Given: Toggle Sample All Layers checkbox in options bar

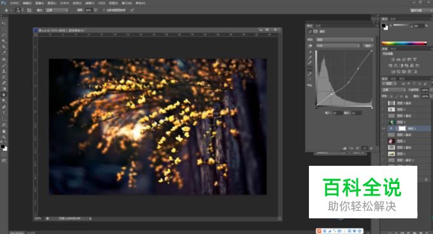Looking at the screenshot, I should coord(104,10).
